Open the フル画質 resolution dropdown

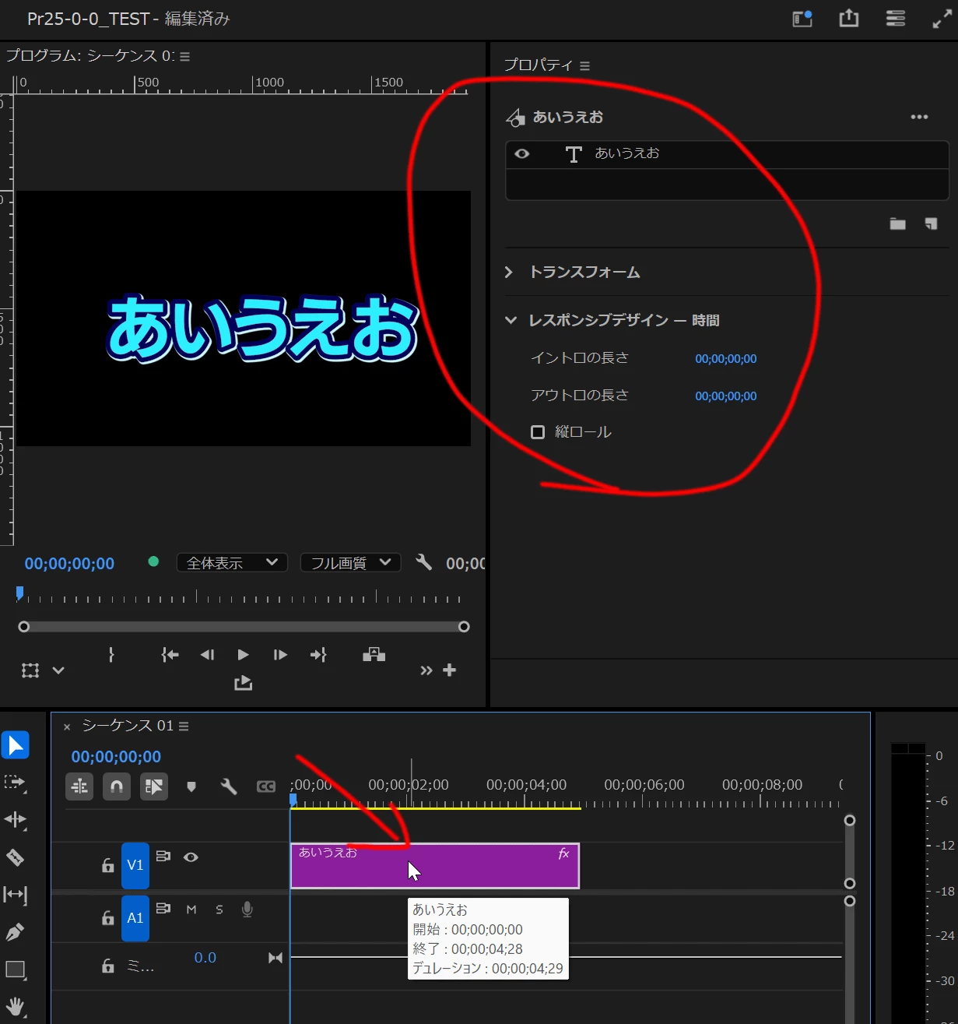[350, 562]
